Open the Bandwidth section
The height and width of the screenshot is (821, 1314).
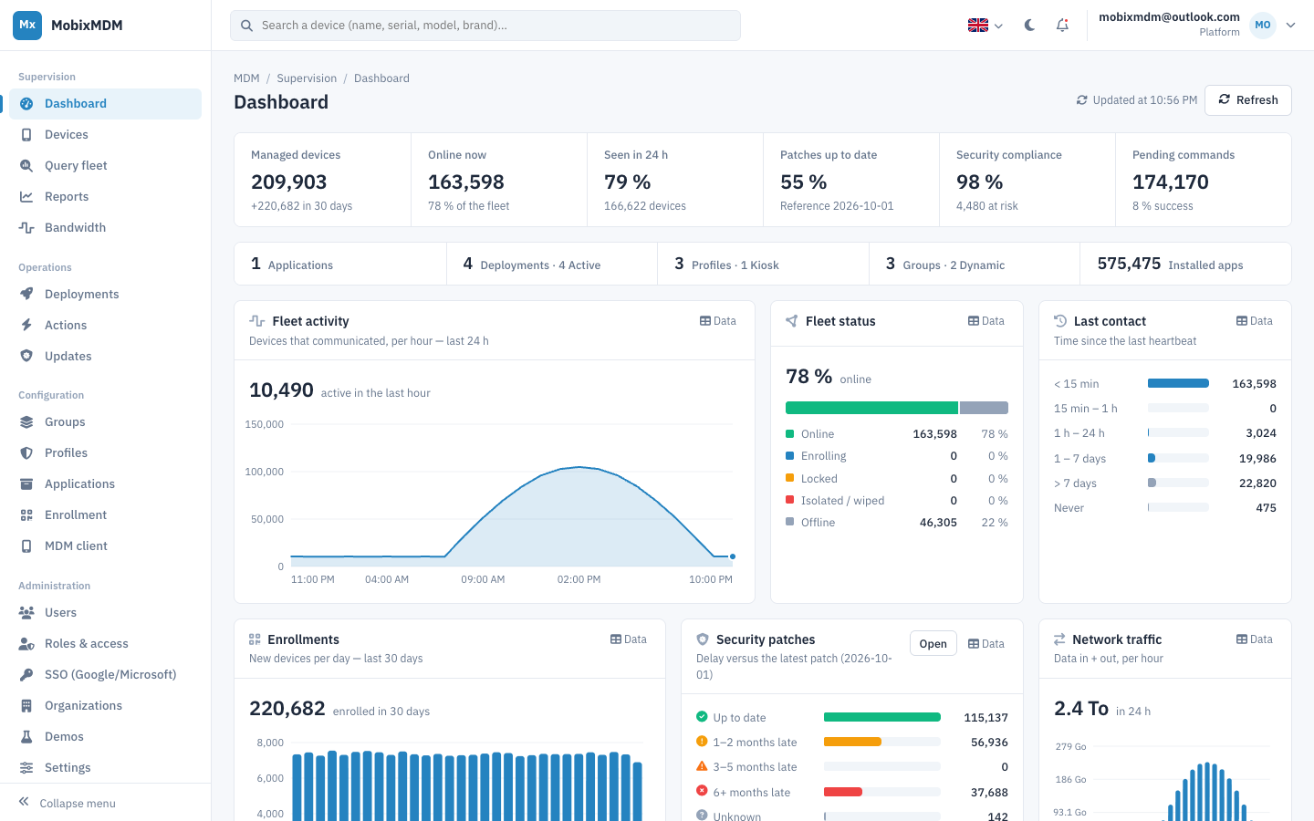point(105,228)
